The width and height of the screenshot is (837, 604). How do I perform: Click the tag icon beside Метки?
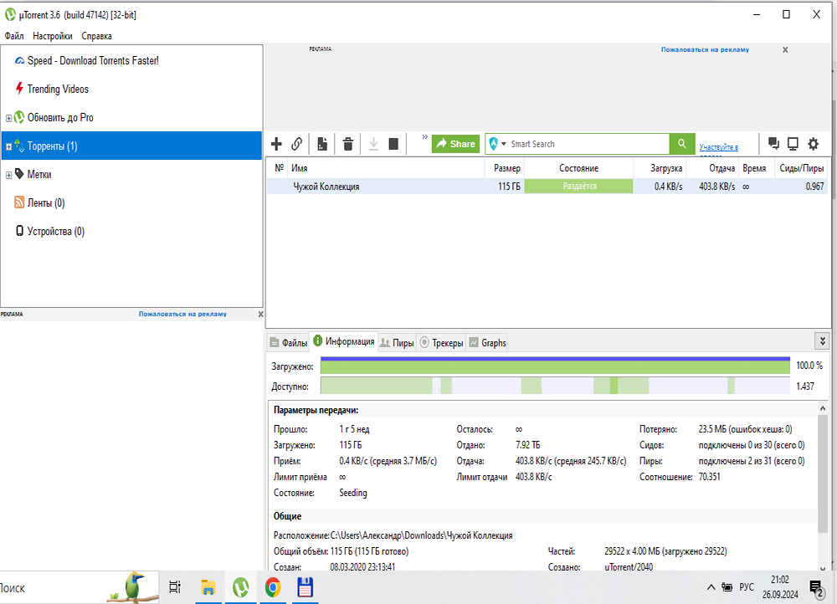[19, 173]
